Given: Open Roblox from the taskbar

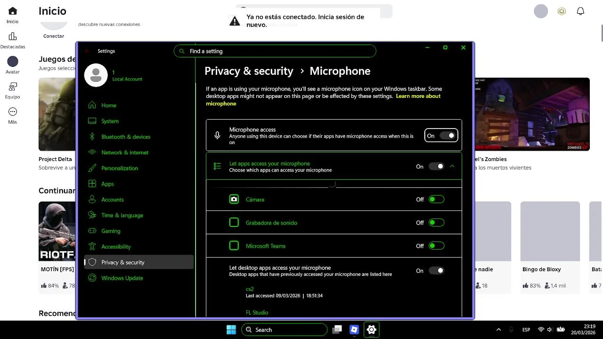Looking at the screenshot, I should click(x=354, y=330).
